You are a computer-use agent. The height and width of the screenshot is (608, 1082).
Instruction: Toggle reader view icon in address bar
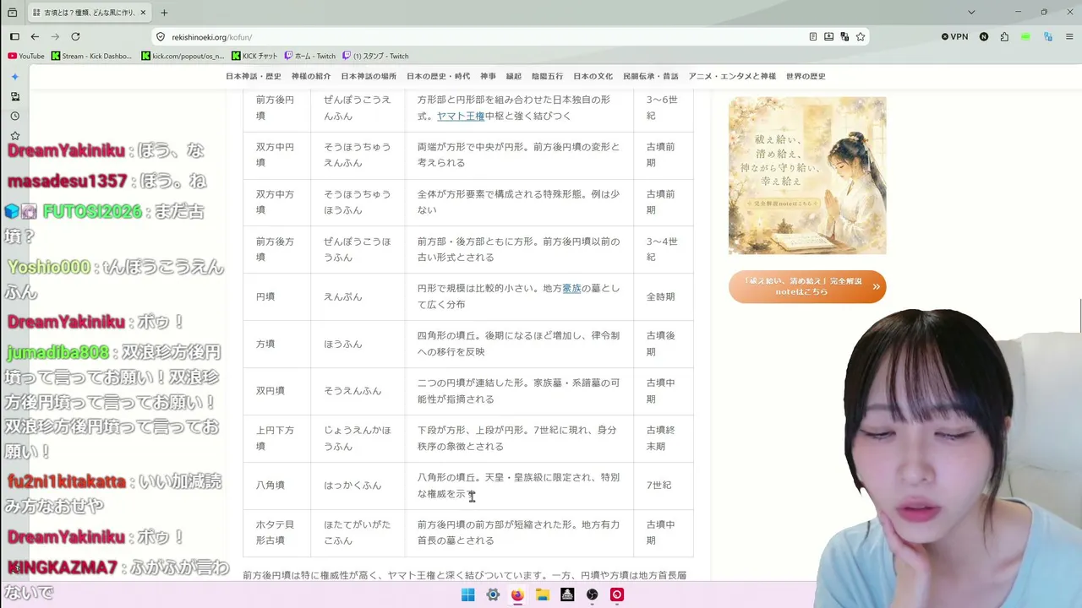(x=813, y=37)
